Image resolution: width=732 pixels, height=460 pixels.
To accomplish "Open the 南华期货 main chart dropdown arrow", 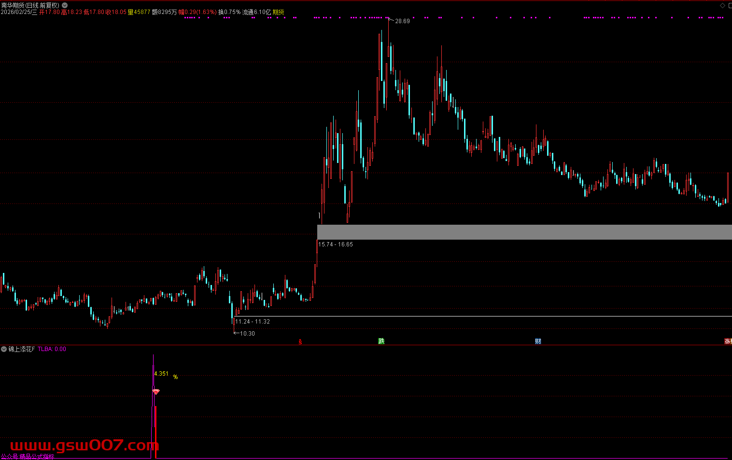I will click(65, 5).
